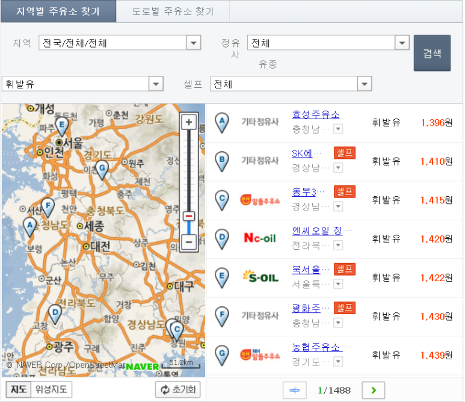Image resolution: width=465 pixels, height=402 pixels.
Task: Open 동부3 station link
Action: (304, 192)
